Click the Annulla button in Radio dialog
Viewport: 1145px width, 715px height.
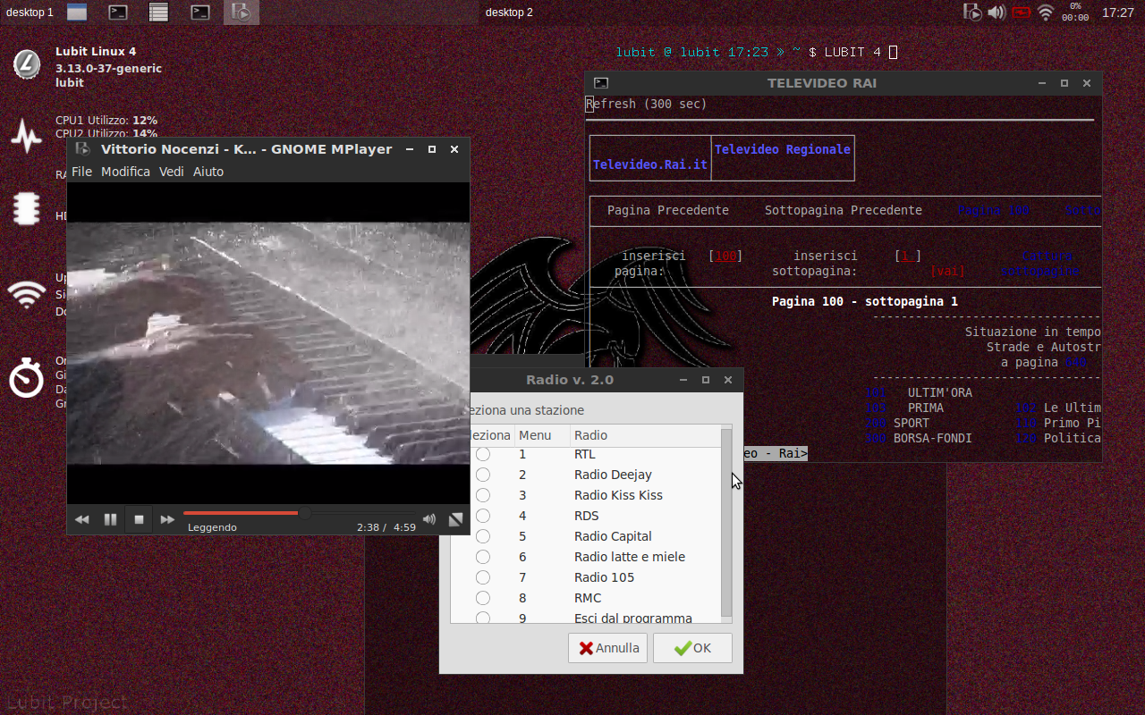click(x=607, y=648)
